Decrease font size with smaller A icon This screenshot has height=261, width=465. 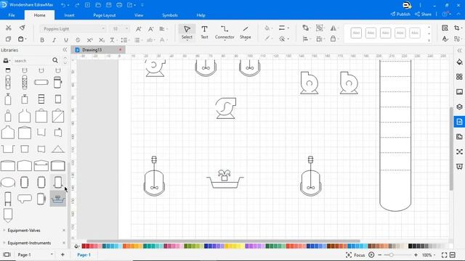[150, 29]
